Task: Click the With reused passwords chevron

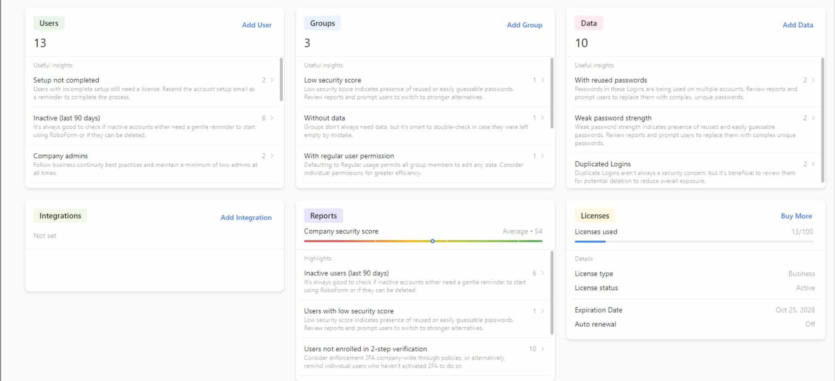Action: [x=813, y=80]
